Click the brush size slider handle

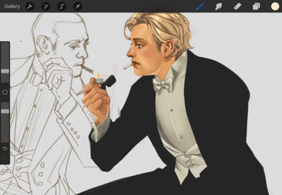(5, 71)
